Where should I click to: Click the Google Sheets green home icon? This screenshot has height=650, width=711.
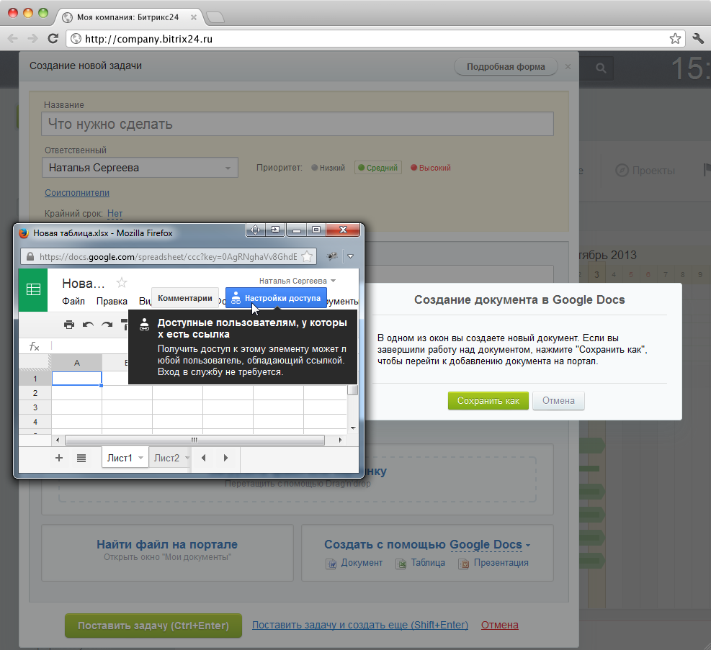[33, 289]
